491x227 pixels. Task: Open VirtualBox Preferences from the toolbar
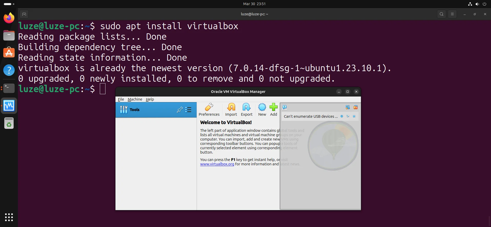tap(209, 110)
